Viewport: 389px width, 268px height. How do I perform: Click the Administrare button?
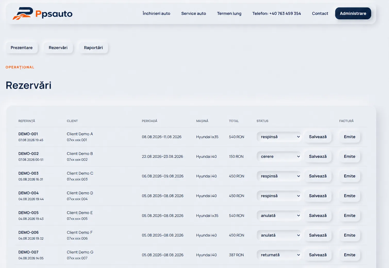(x=353, y=13)
